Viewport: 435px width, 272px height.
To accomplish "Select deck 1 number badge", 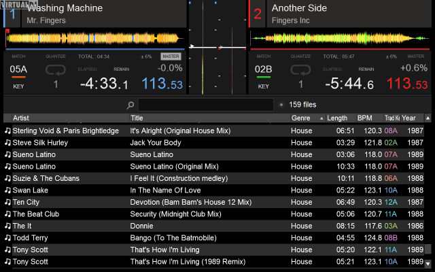I will coord(12,14).
